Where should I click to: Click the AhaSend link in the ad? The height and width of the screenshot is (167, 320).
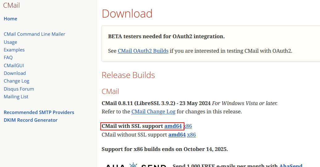(x=291, y=165)
